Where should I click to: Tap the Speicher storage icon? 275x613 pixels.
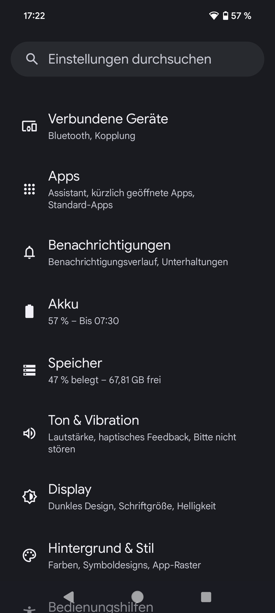click(30, 370)
